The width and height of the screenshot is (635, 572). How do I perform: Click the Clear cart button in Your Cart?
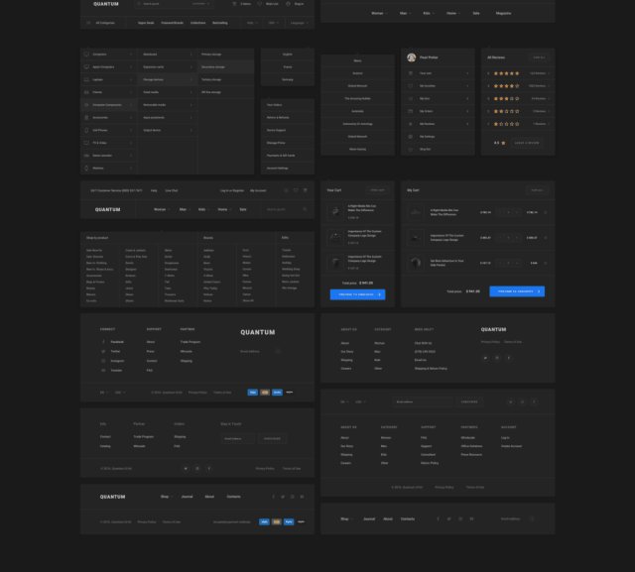pyautogui.click(x=377, y=190)
